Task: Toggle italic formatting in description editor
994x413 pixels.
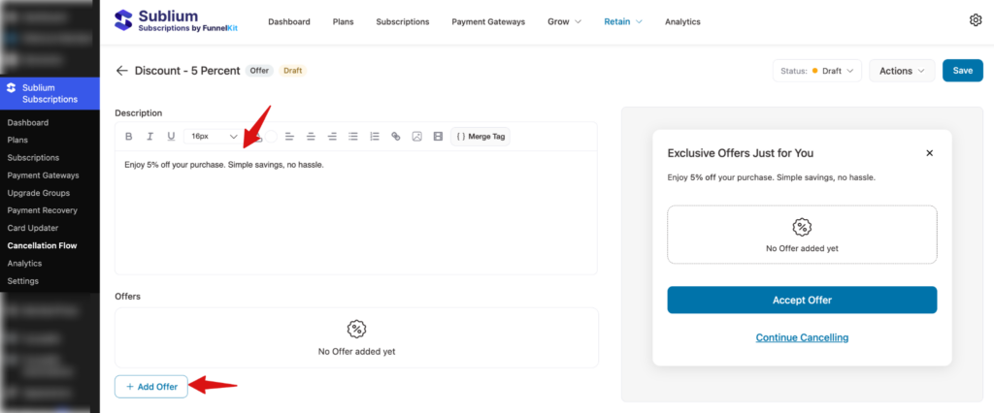Action: pyautogui.click(x=149, y=137)
